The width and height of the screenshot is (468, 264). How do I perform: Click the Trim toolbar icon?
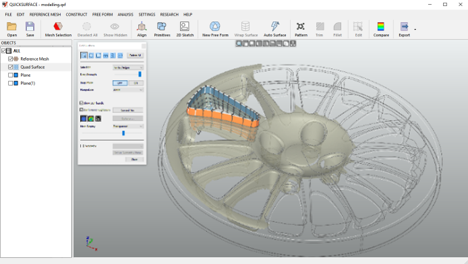pyautogui.click(x=320, y=26)
